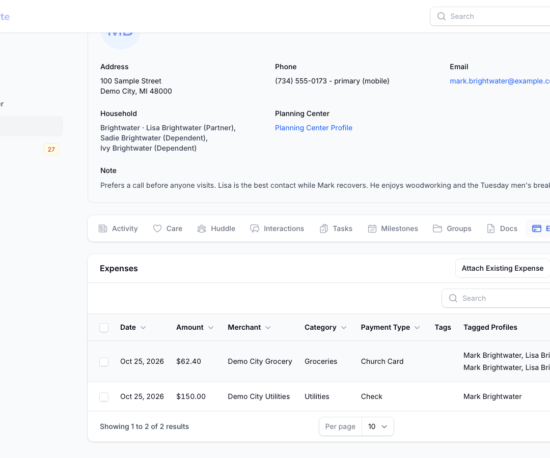
Task: Click the Demo City Utilities merchant cell
Action: tap(259, 396)
